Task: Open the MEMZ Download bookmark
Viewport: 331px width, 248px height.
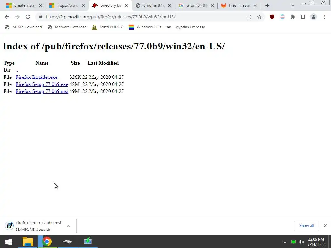Action: pyautogui.click(x=23, y=27)
